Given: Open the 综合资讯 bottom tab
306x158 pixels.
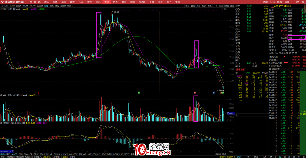Looking at the screenshot, I should pos(47,157).
